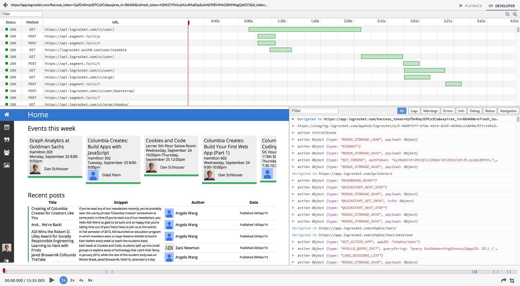Click the crop icon in player bar
Screen dimensions: 520x286
(512, 281)
